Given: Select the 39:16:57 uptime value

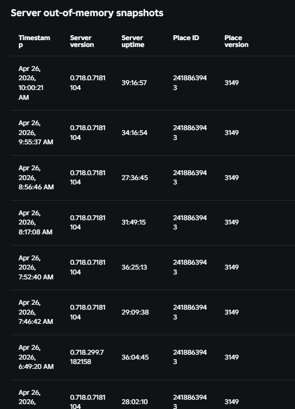Looking at the screenshot, I should (134, 83).
